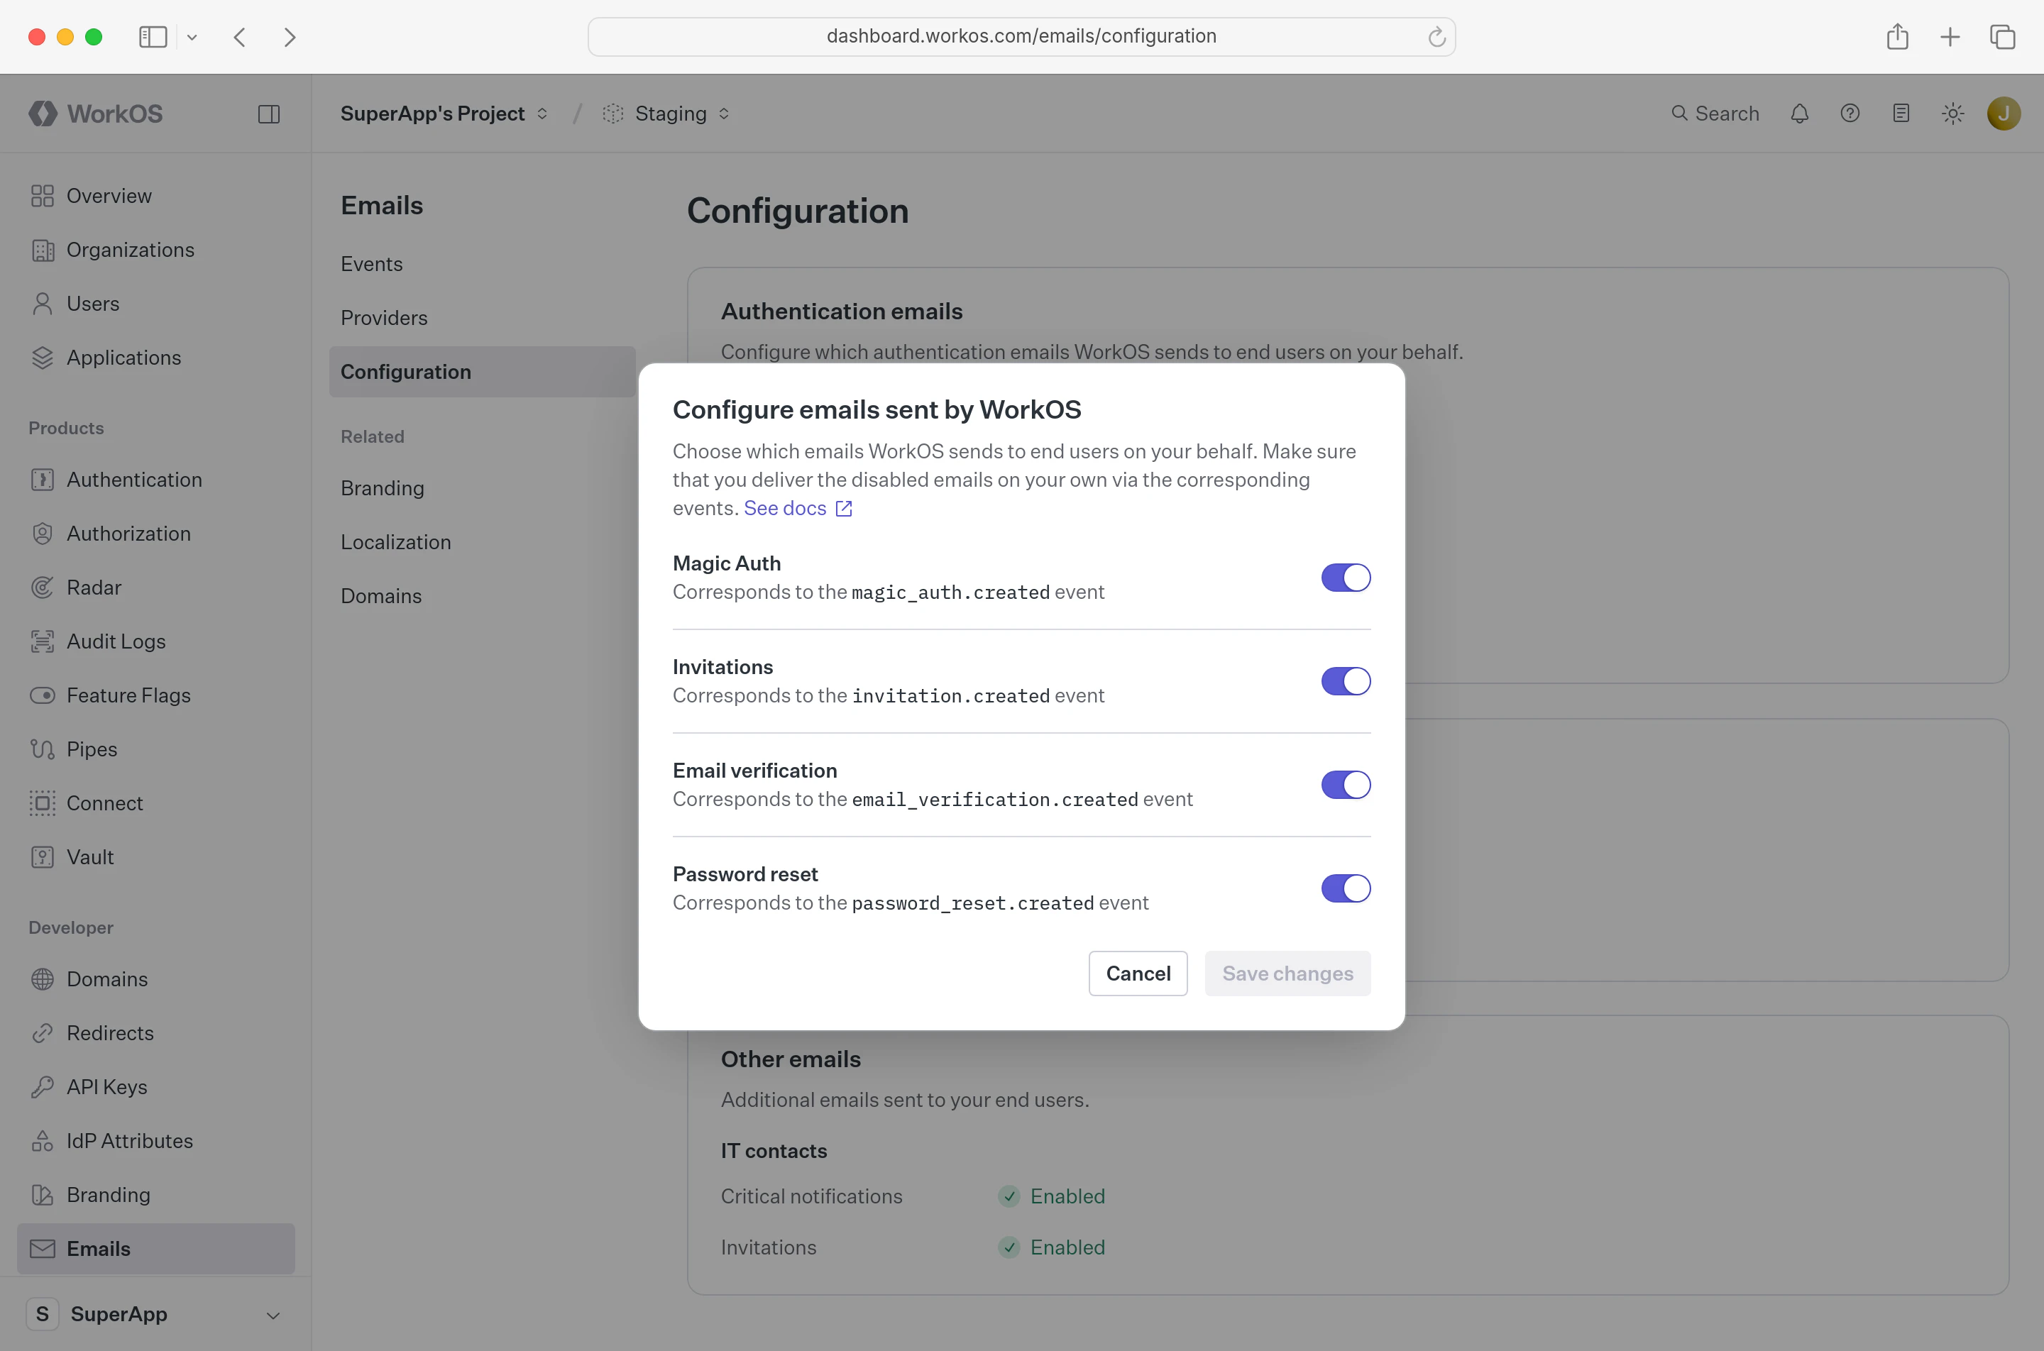This screenshot has height=1351, width=2044.
Task: Click the Applications layers icon
Action: (42, 358)
